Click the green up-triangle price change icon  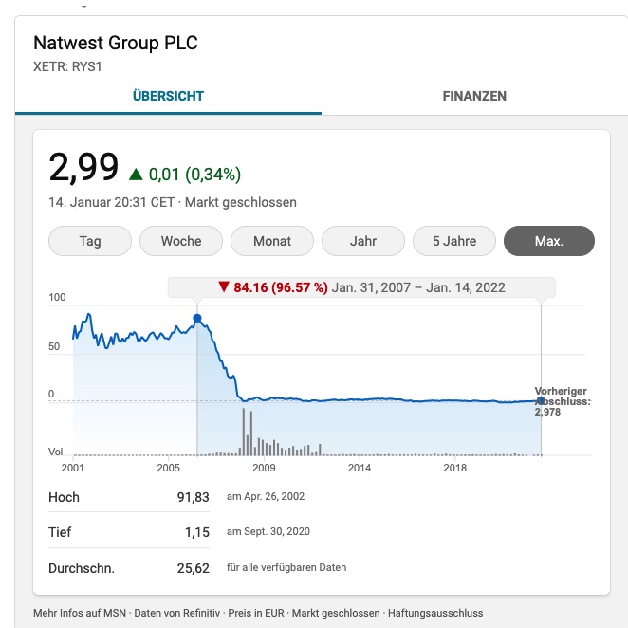136,174
